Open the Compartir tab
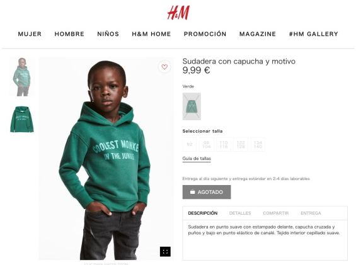Screen dimensions: 356x265 tap(275, 213)
